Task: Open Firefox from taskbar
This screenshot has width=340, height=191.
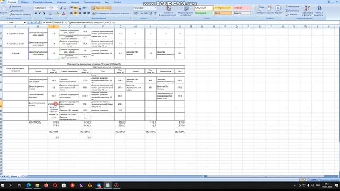Action: tap(46, 185)
